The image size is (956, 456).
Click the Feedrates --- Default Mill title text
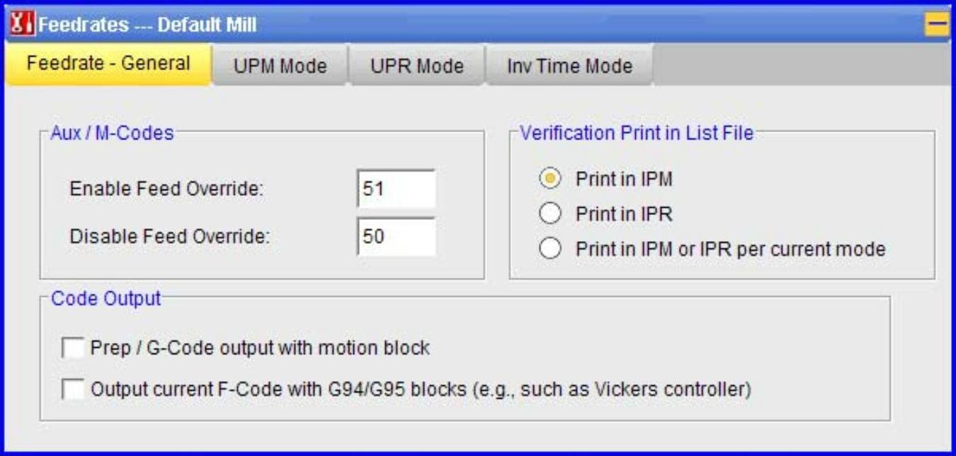[147, 25]
